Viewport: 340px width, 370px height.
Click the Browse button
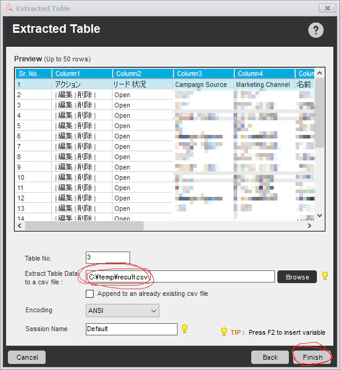297,277
